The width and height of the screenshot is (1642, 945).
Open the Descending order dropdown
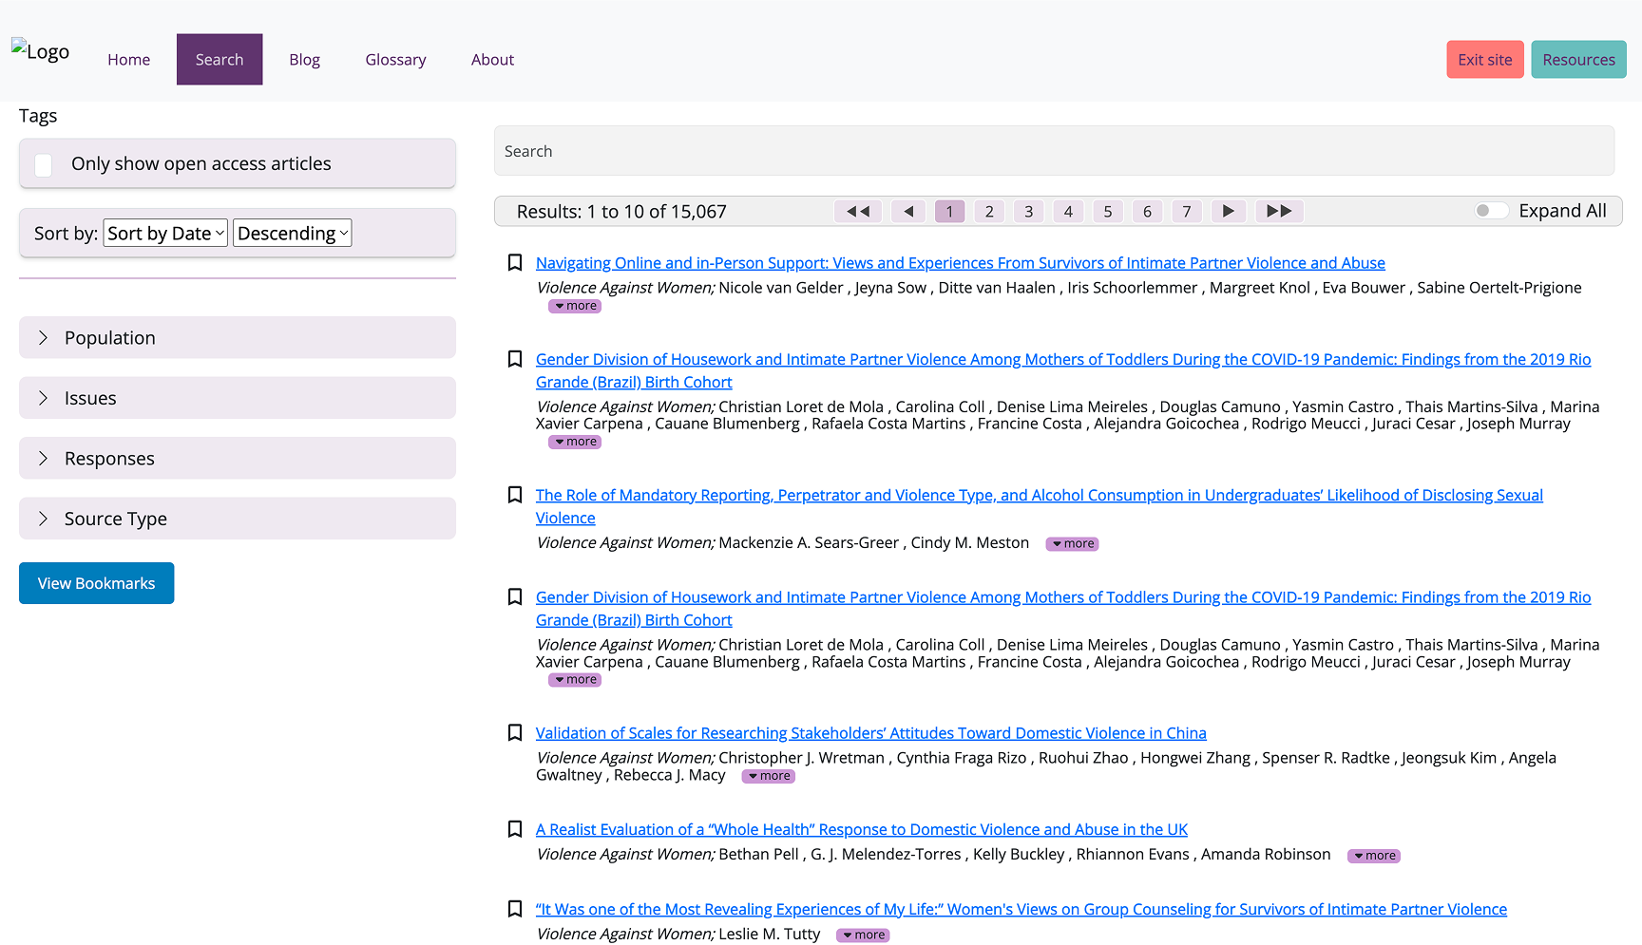[x=293, y=233]
